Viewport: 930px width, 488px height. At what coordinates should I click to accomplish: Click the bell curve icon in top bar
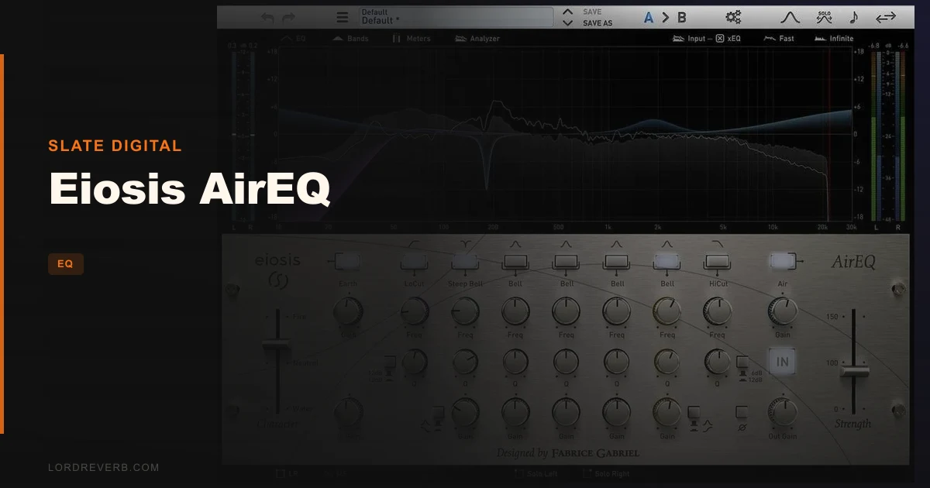click(790, 17)
